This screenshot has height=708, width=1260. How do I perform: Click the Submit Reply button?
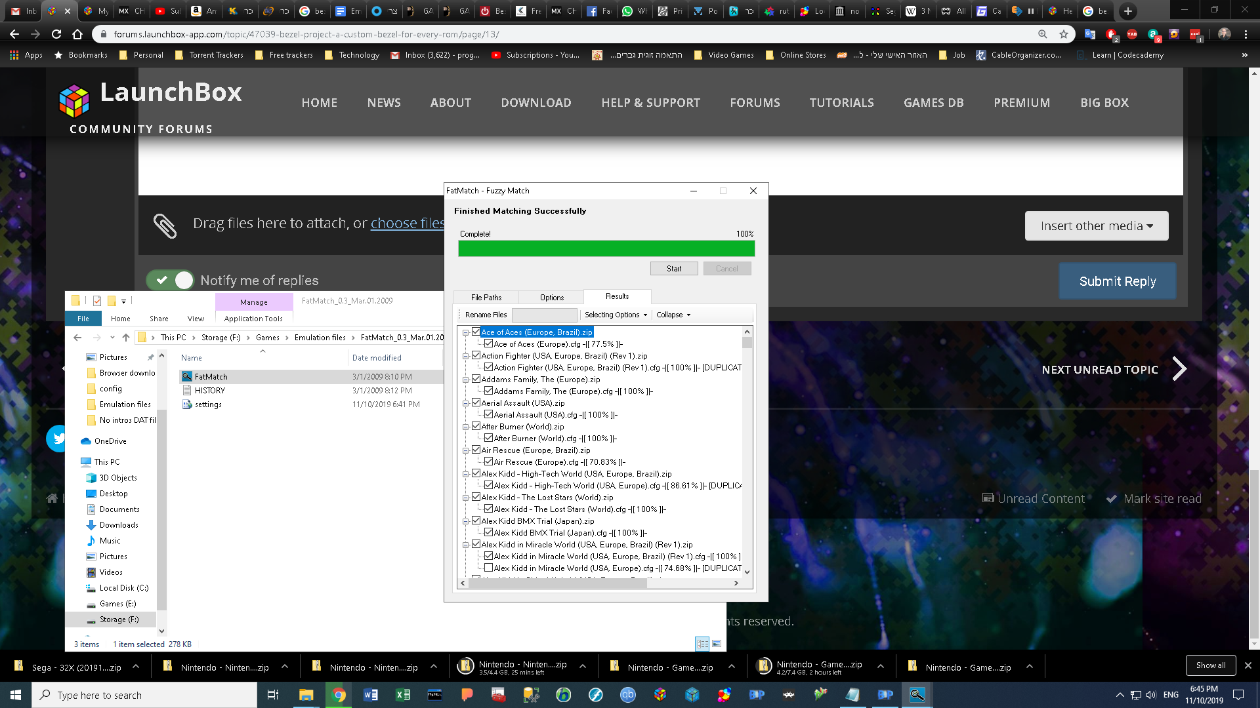(1117, 281)
